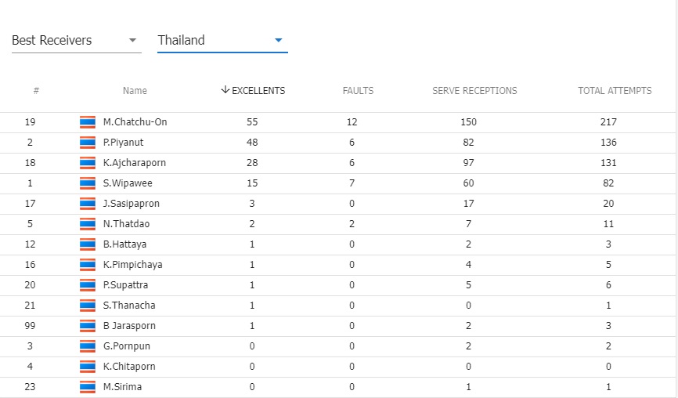Open the Best Receivers dropdown arrow
Screen dimensions: 678x398
tap(133, 40)
